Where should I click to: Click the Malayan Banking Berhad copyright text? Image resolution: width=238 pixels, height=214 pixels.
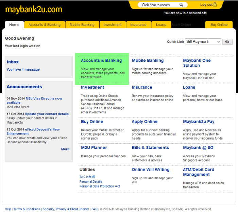tap(156, 209)
